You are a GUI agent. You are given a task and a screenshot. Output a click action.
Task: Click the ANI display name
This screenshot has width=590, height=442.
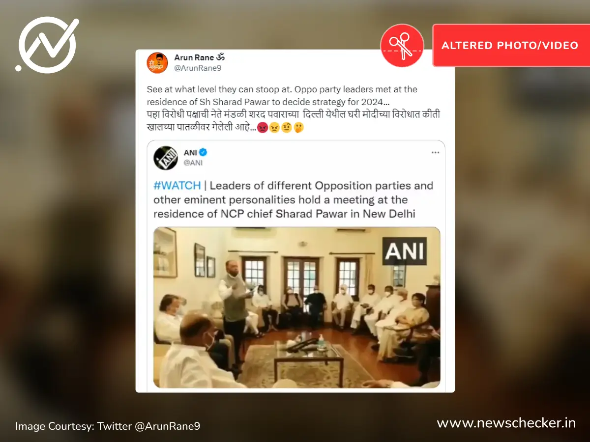[x=190, y=153]
